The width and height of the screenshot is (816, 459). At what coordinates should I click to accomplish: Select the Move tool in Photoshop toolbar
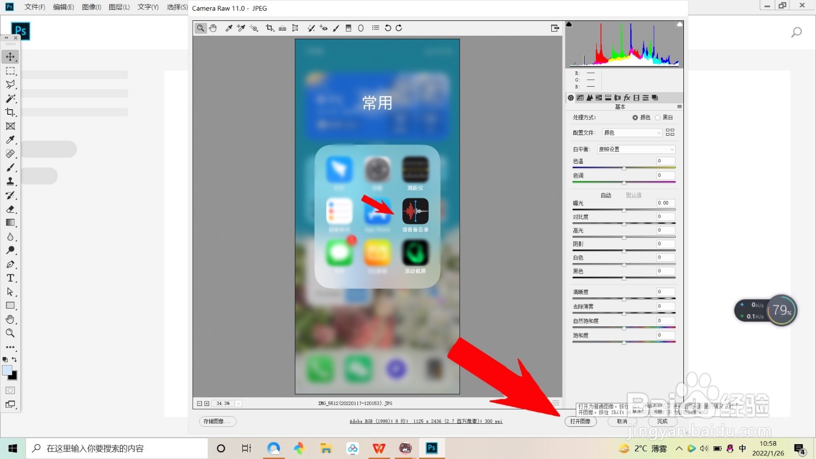pyautogui.click(x=10, y=57)
